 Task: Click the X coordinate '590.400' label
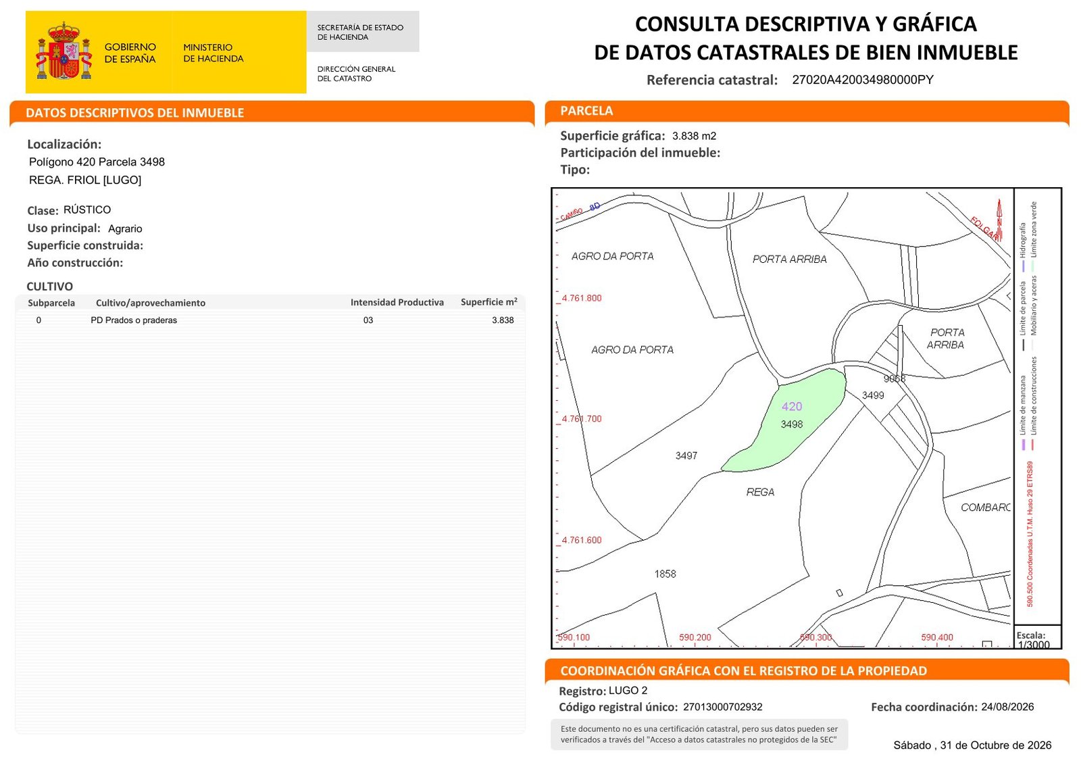[937, 637]
